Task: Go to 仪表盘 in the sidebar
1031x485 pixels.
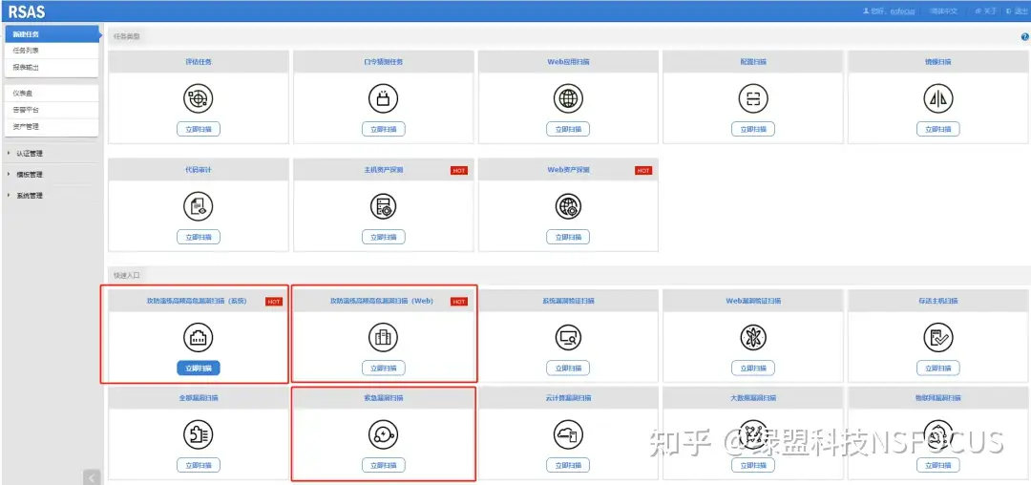Action: point(24,94)
